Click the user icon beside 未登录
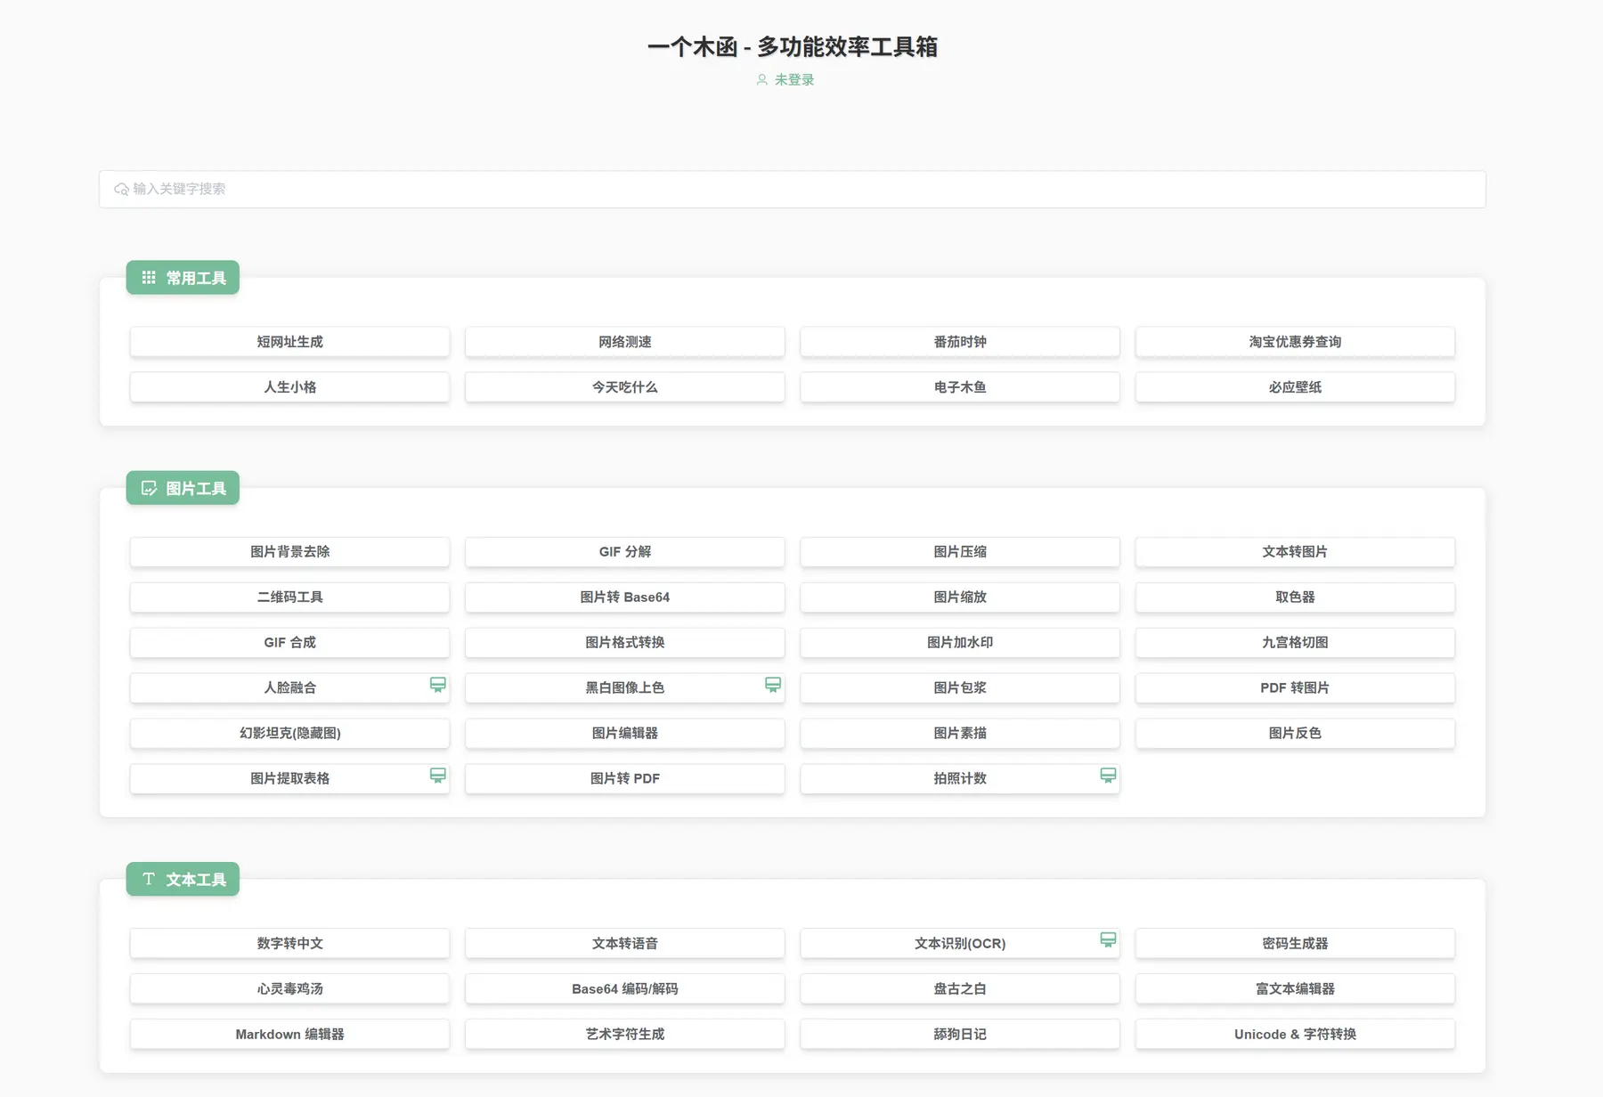This screenshot has height=1097, width=1603. 761,79
